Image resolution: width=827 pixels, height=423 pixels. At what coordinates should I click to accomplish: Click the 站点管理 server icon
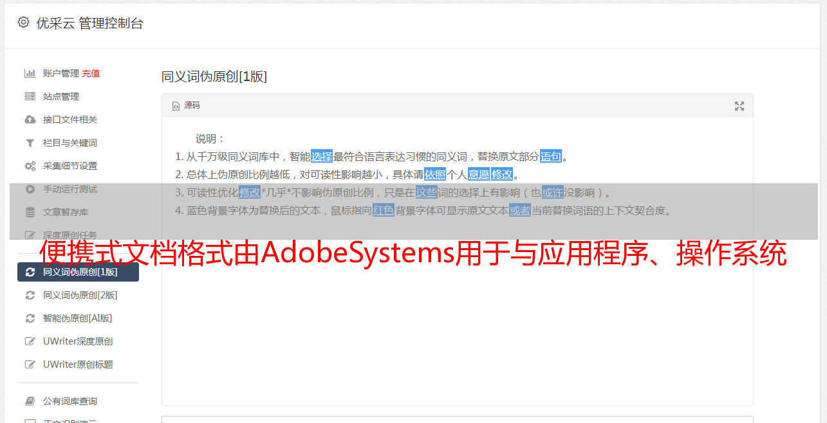[30, 96]
